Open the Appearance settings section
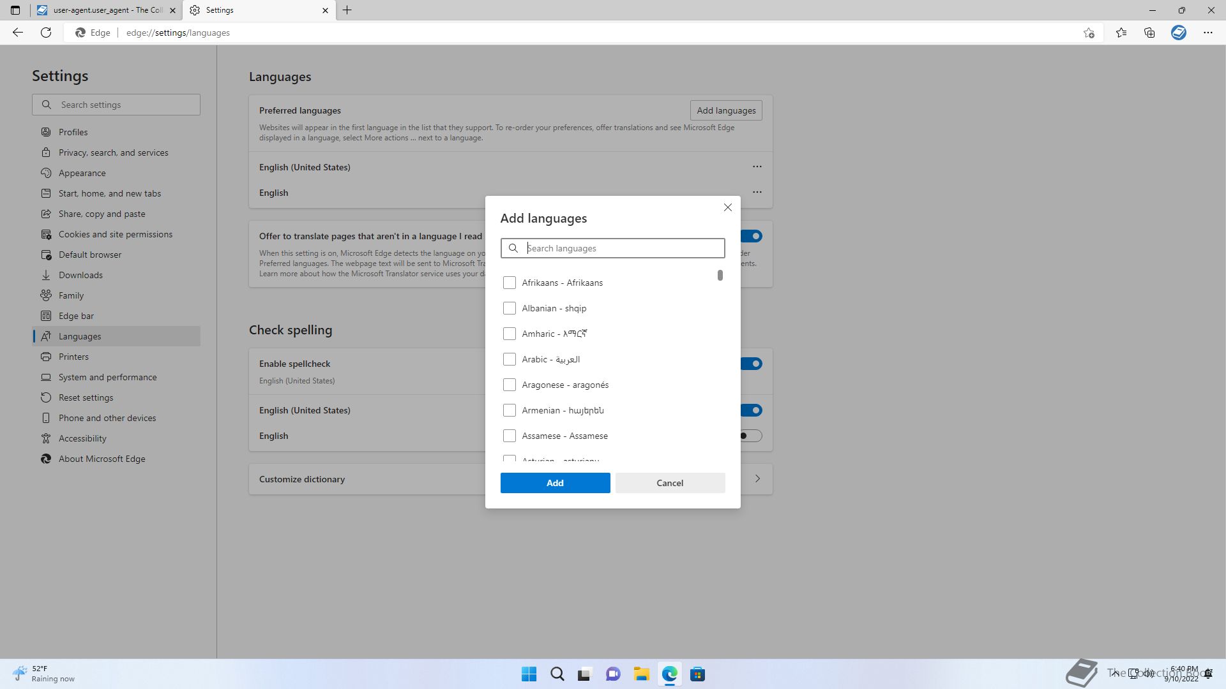This screenshot has height=689, width=1226. coord(82,173)
